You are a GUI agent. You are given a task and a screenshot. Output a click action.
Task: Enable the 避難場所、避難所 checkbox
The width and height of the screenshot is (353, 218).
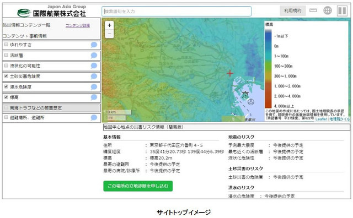pyautogui.click(x=6, y=117)
